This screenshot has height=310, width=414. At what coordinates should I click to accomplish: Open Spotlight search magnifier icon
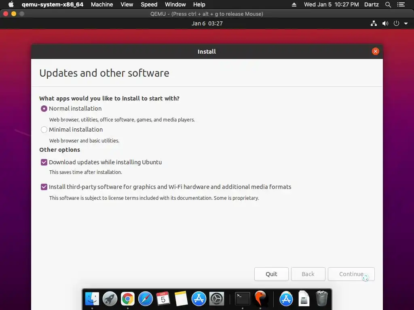pyautogui.click(x=388, y=4)
